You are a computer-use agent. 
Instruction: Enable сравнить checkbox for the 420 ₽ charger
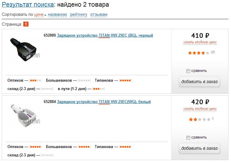[188, 138]
